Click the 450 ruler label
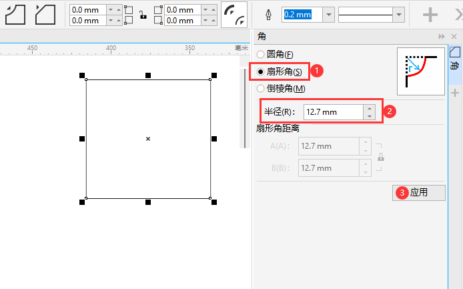This screenshot has width=463, height=289. coord(32,48)
